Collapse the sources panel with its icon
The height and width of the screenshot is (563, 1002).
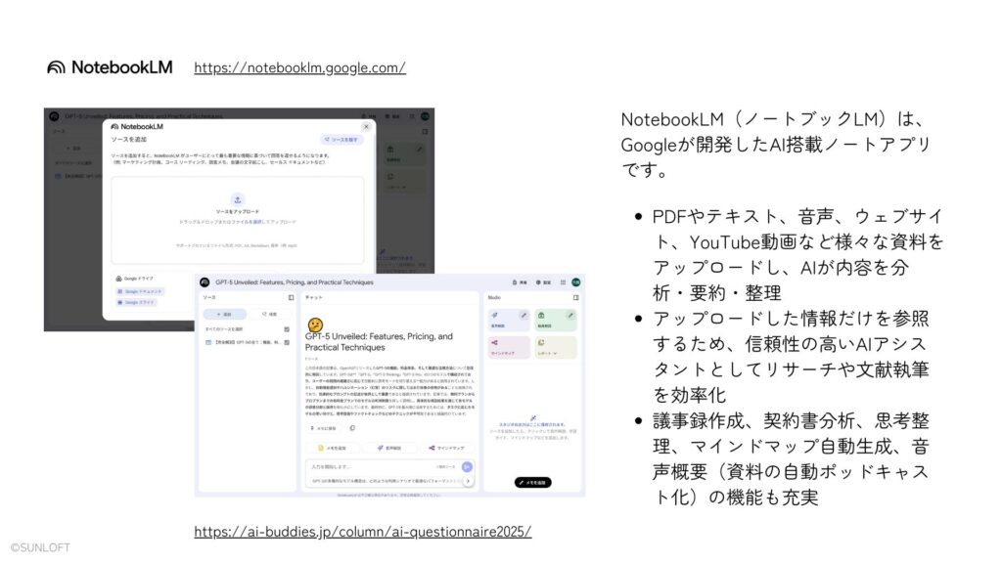[x=291, y=297]
